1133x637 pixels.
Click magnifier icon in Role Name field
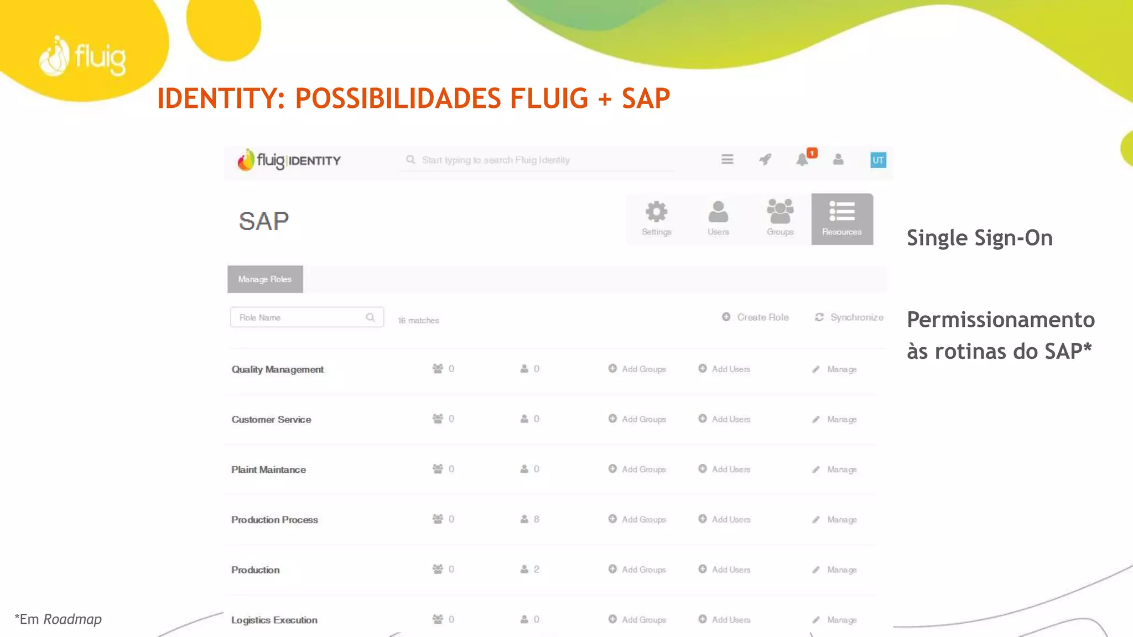pos(371,317)
